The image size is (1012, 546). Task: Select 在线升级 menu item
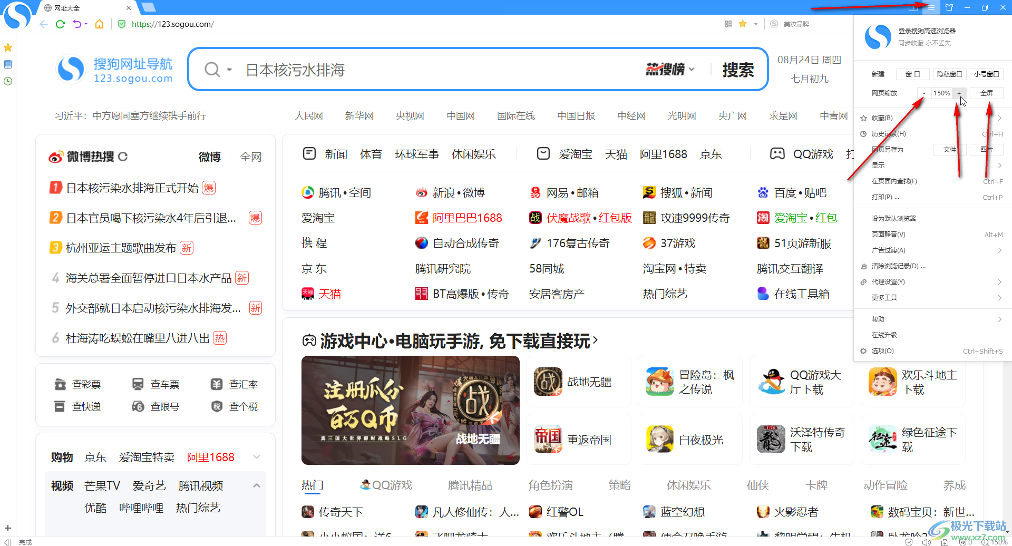[x=932, y=335]
